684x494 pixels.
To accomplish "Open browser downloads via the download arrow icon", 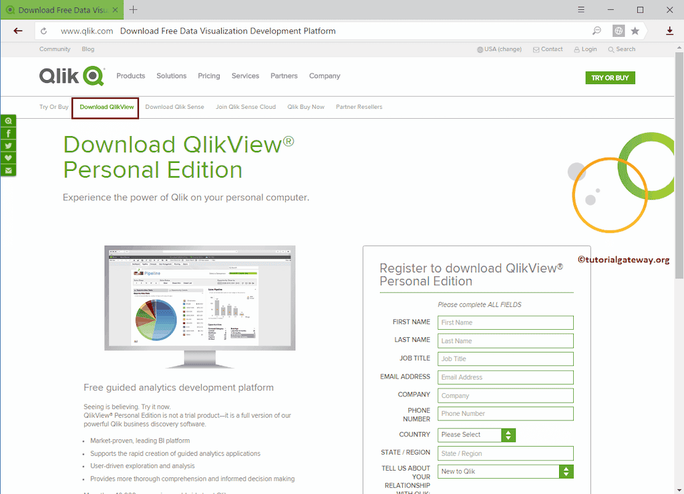I will tap(669, 30).
